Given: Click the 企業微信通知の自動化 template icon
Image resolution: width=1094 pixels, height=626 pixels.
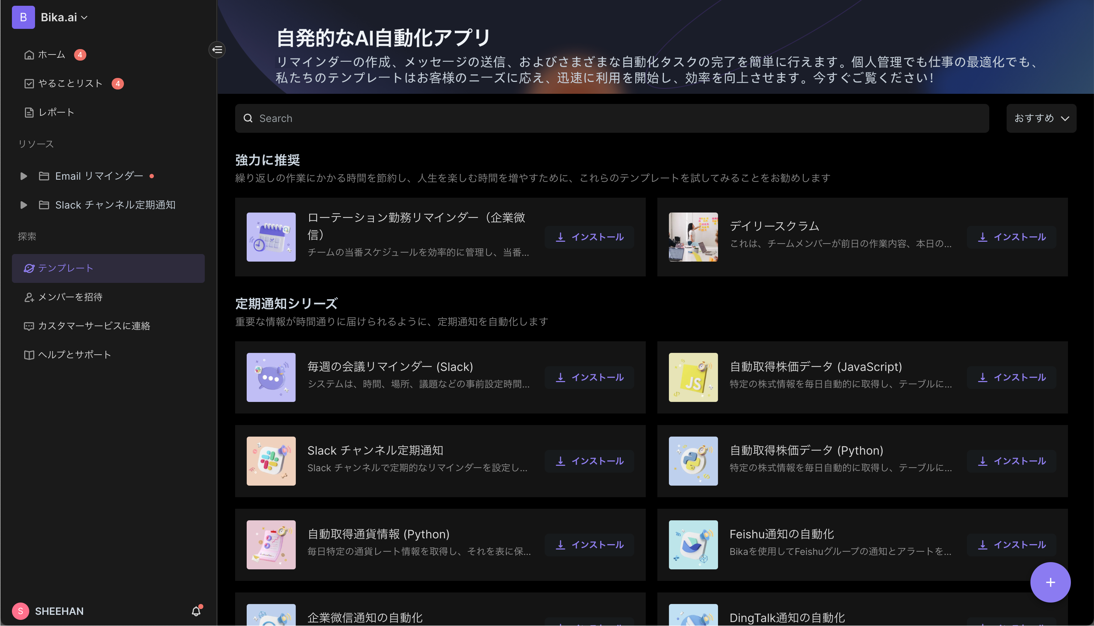Looking at the screenshot, I should 271,615.
